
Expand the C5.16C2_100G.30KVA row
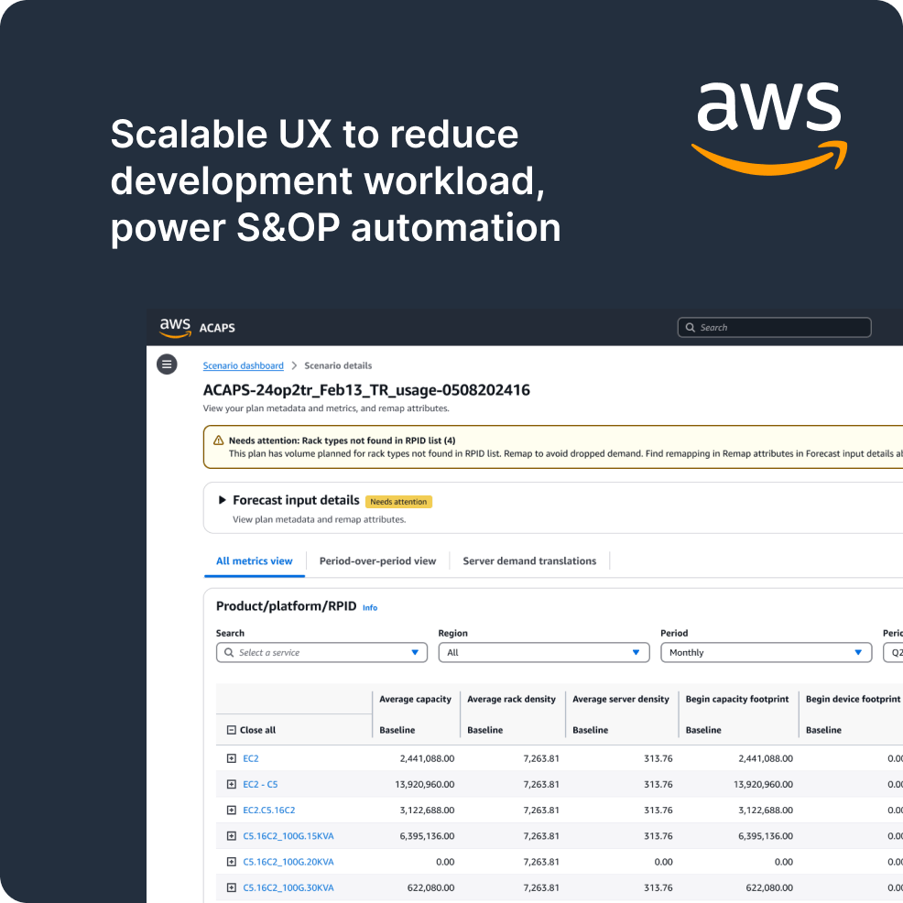point(232,887)
